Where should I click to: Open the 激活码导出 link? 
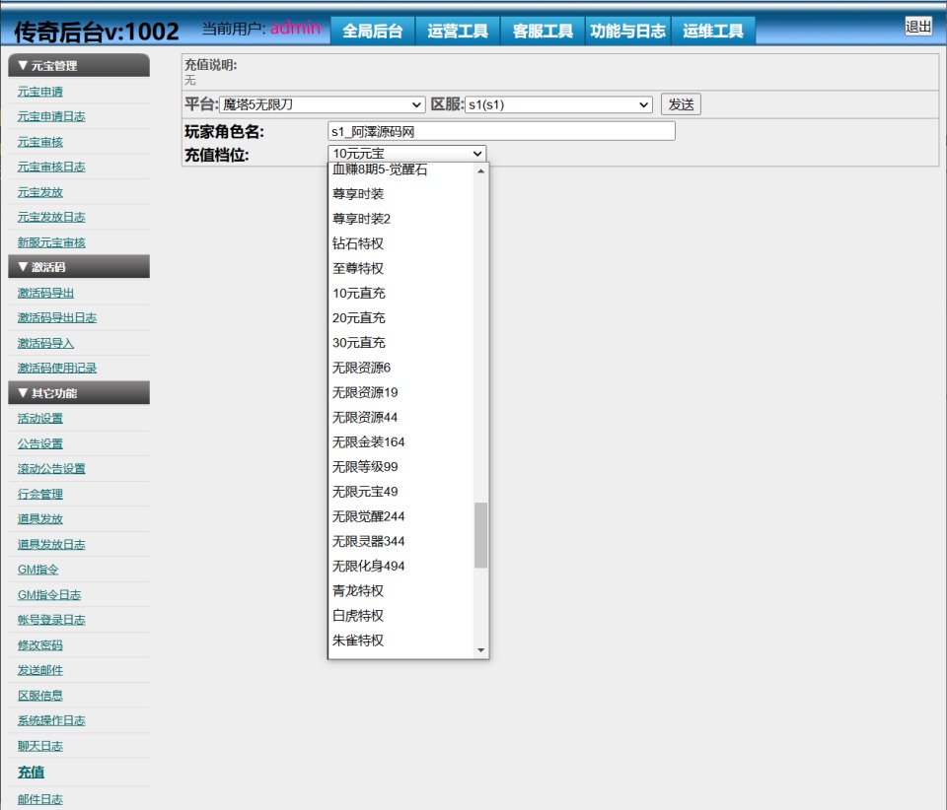coord(46,293)
